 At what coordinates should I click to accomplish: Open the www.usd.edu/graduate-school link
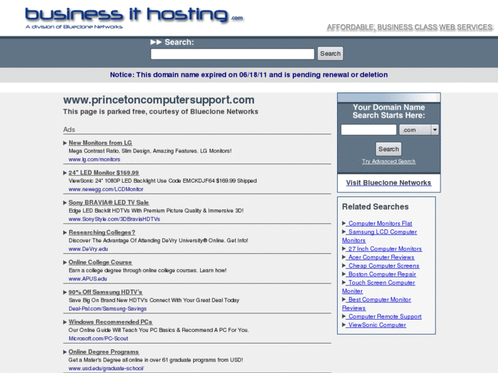(x=106, y=368)
